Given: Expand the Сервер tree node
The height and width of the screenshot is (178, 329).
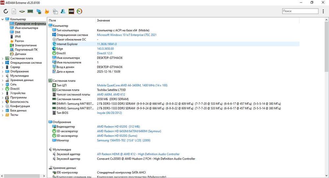Looking at the screenshot, I should (3, 67).
